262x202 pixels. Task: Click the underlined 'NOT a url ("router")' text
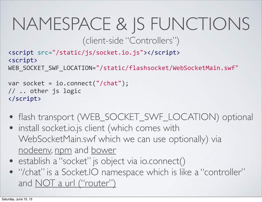click(75, 184)
